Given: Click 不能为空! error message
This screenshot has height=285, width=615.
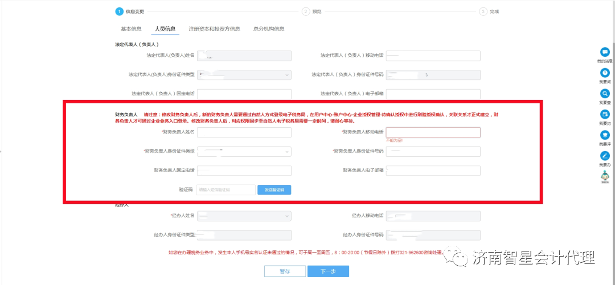Looking at the screenshot, I should (394, 140).
